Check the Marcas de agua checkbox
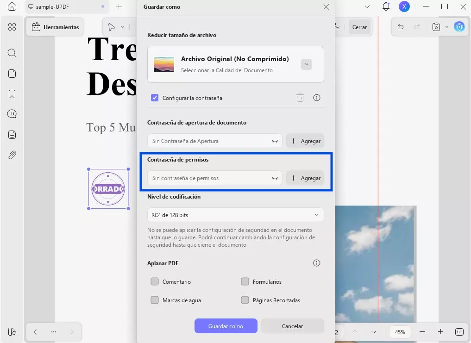The image size is (471, 343). [x=155, y=300]
